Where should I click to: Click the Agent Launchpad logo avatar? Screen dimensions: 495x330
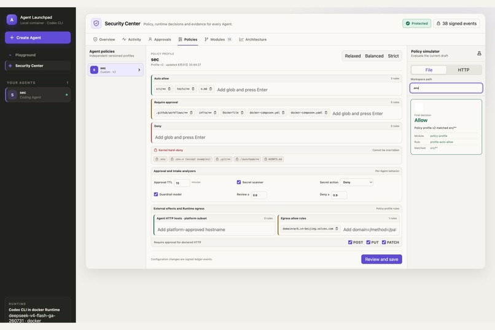pos(12,20)
